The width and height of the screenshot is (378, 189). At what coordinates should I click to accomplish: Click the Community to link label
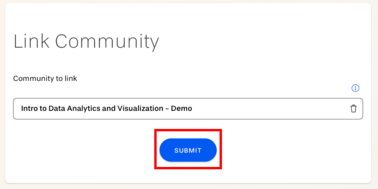(45, 79)
